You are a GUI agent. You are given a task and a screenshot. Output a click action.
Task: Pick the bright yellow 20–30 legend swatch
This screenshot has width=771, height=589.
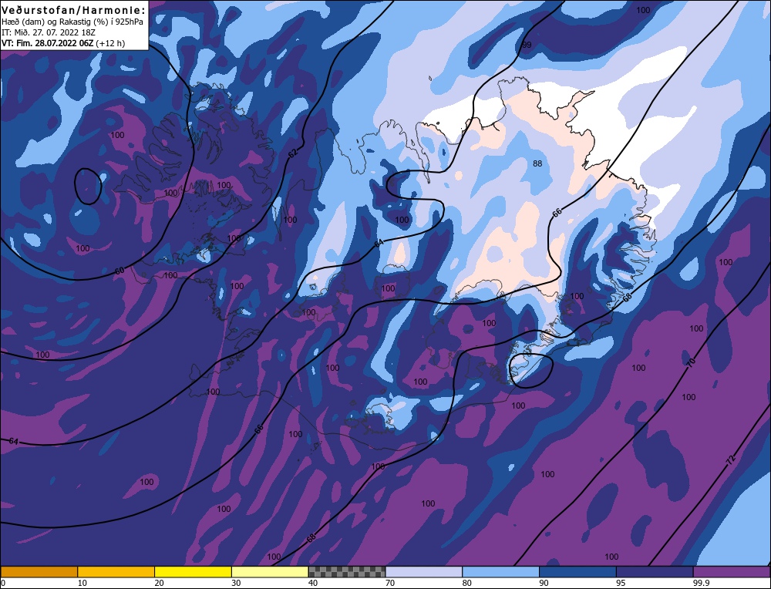pyautogui.click(x=193, y=571)
